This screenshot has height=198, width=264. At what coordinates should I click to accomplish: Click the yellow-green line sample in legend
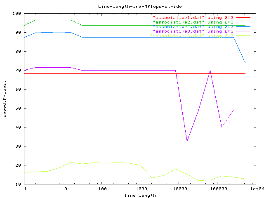pos(243,36)
